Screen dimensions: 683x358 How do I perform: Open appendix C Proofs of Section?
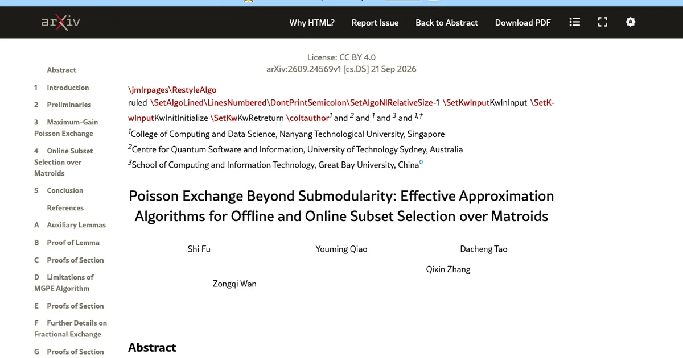(x=69, y=260)
